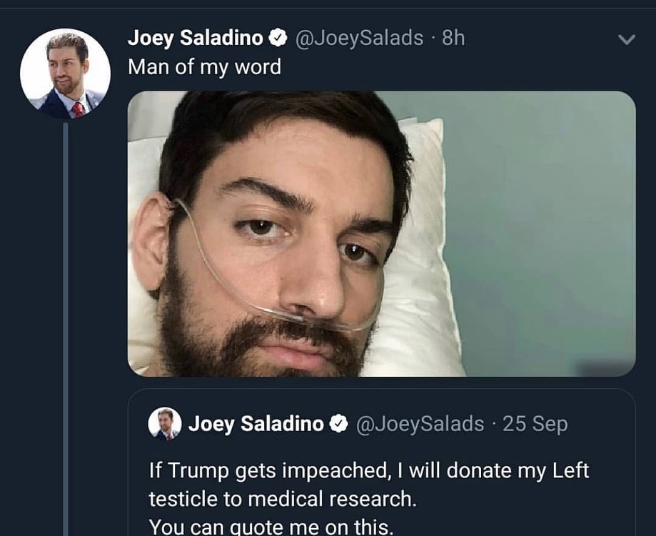The width and height of the screenshot is (656, 536).
Task: Click the "testicle to medical research." text line
Action: click(282, 498)
